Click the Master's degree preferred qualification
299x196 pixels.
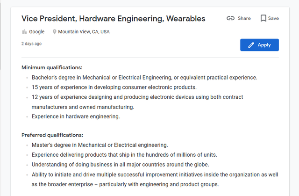[100, 145]
